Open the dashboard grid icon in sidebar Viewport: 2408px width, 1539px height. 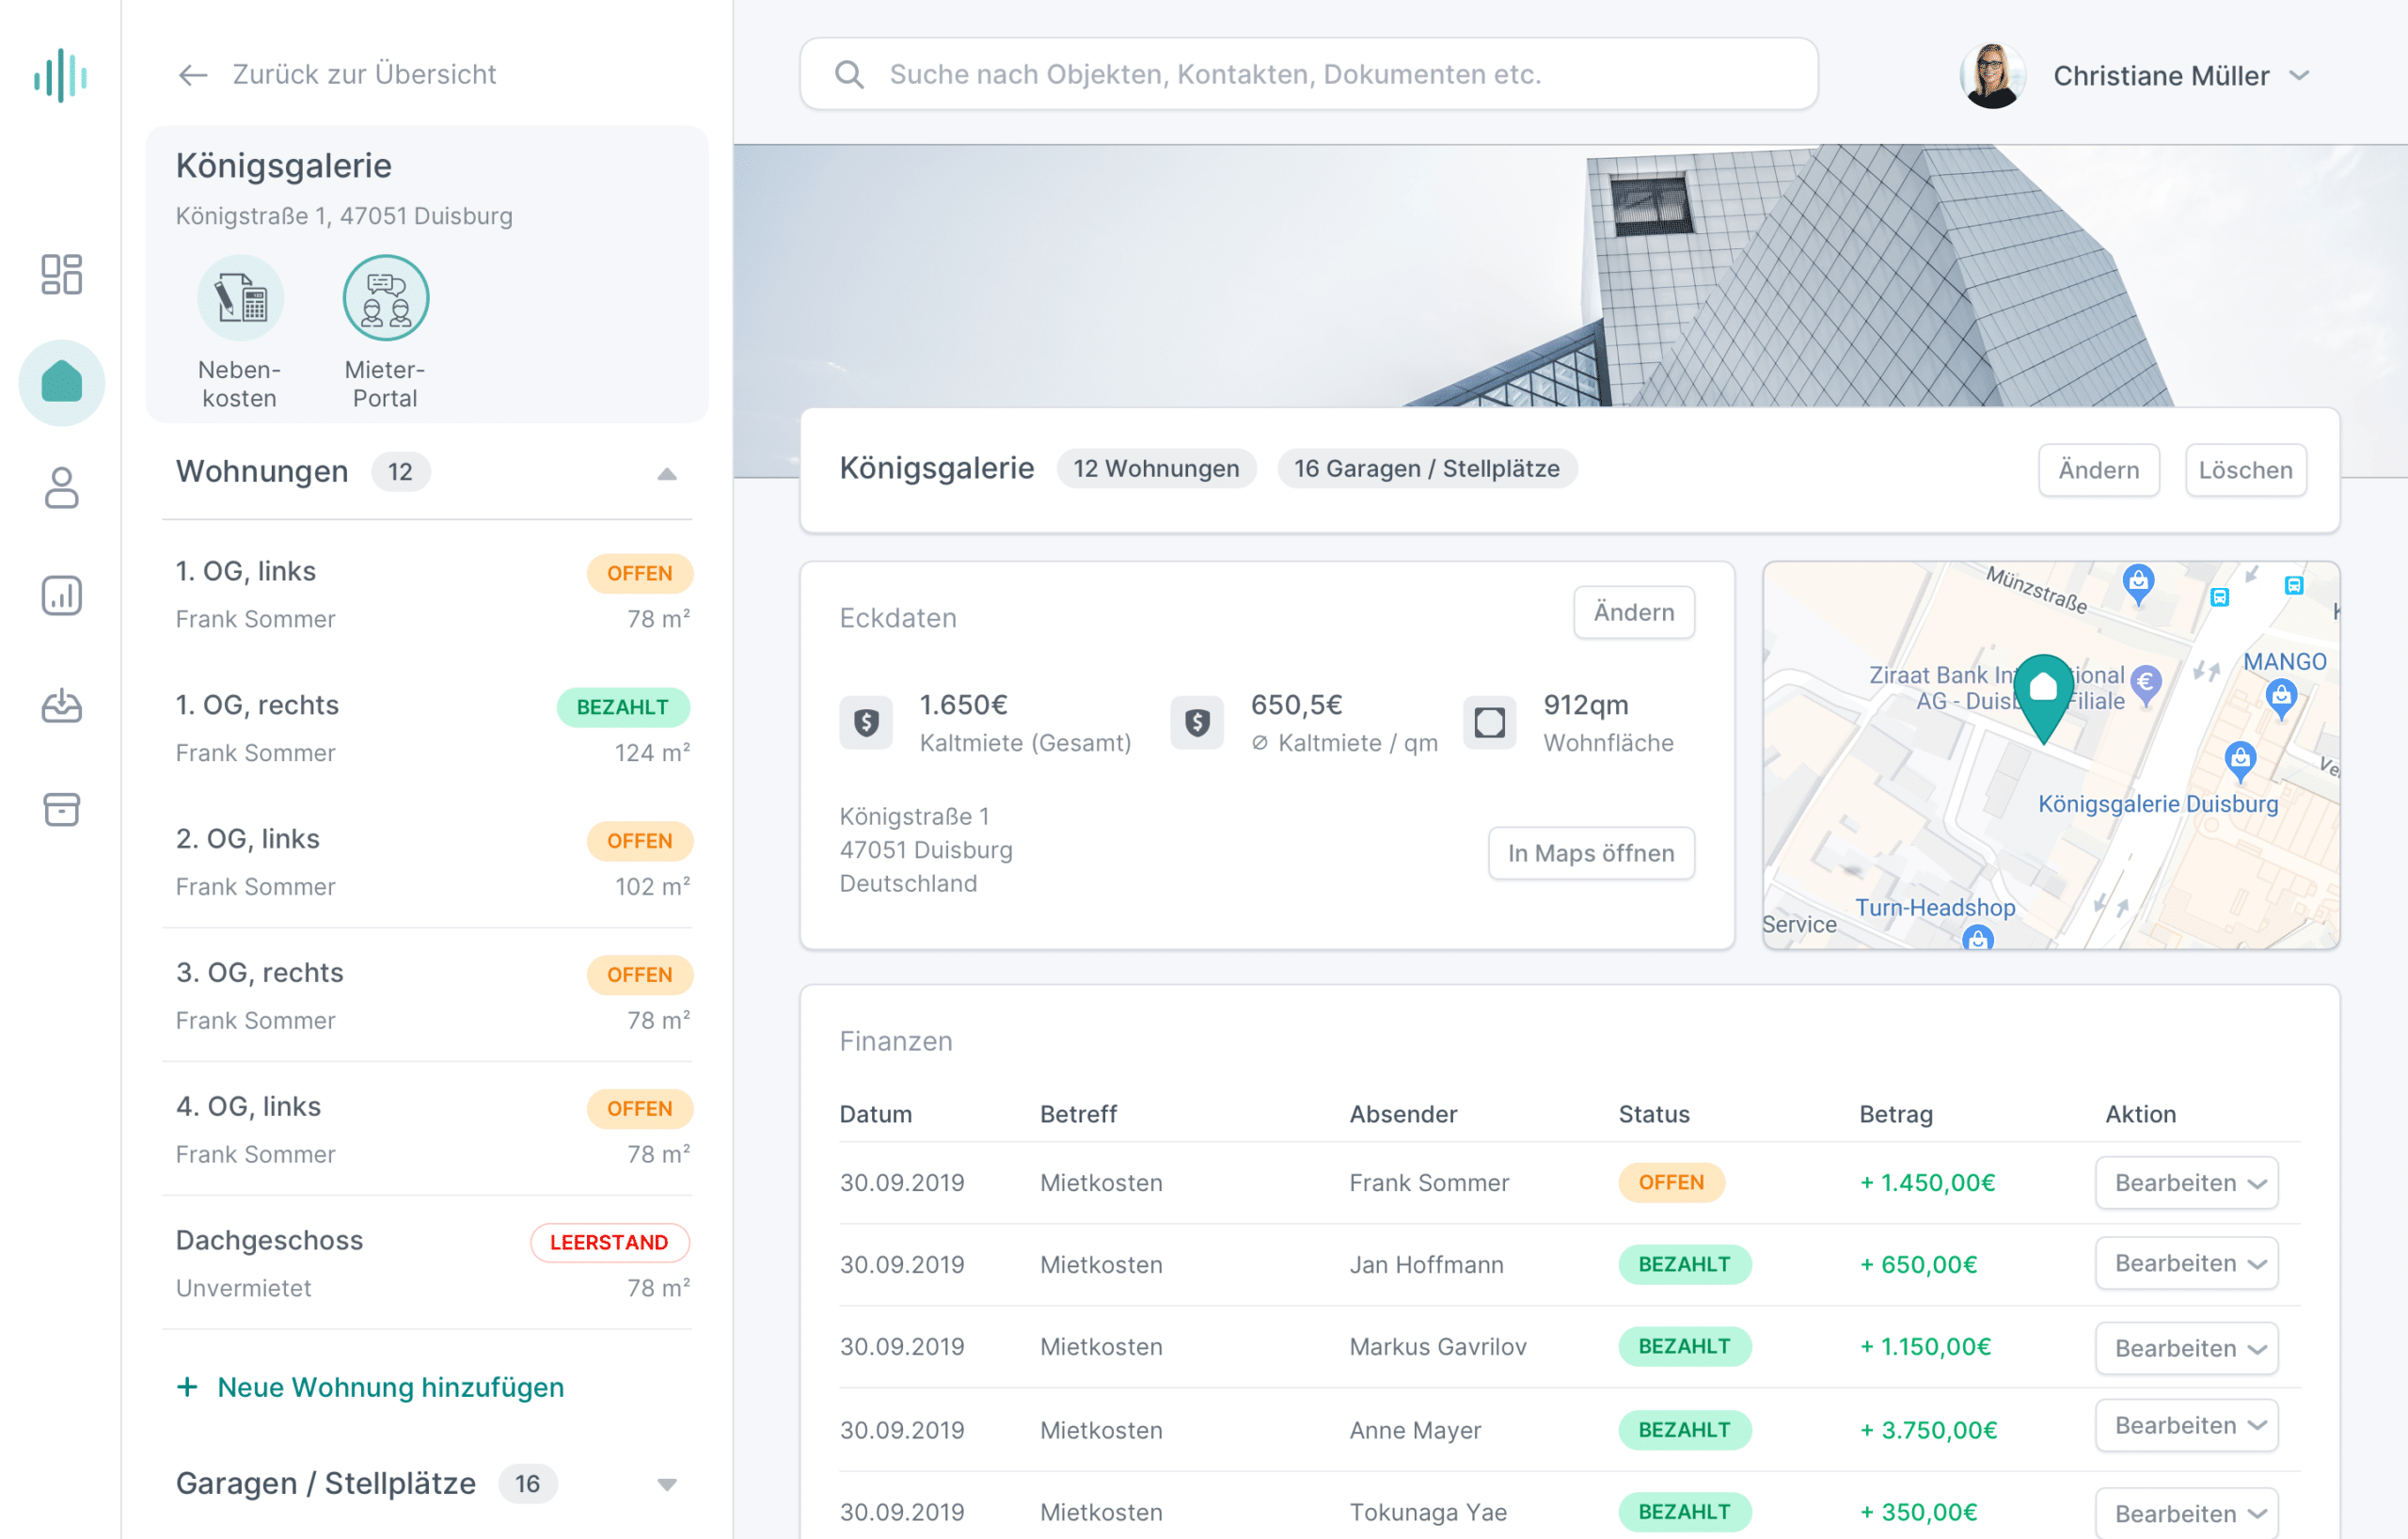pyautogui.click(x=61, y=274)
